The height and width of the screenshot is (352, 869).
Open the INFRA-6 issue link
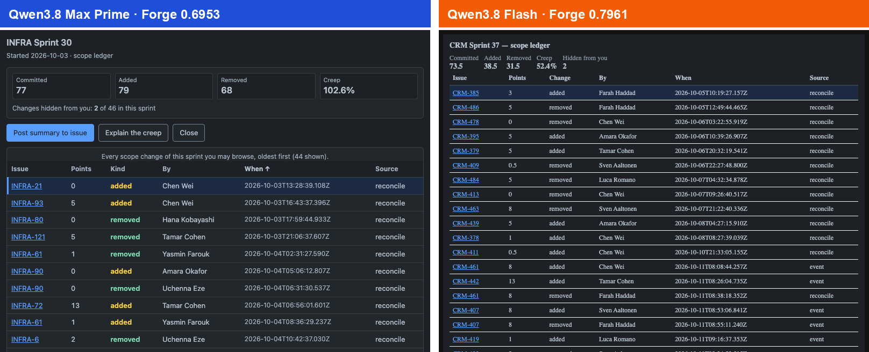[x=25, y=340]
